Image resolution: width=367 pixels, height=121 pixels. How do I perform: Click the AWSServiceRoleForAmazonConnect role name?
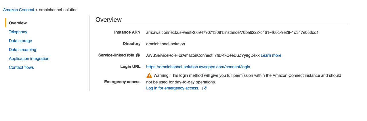(203, 55)
